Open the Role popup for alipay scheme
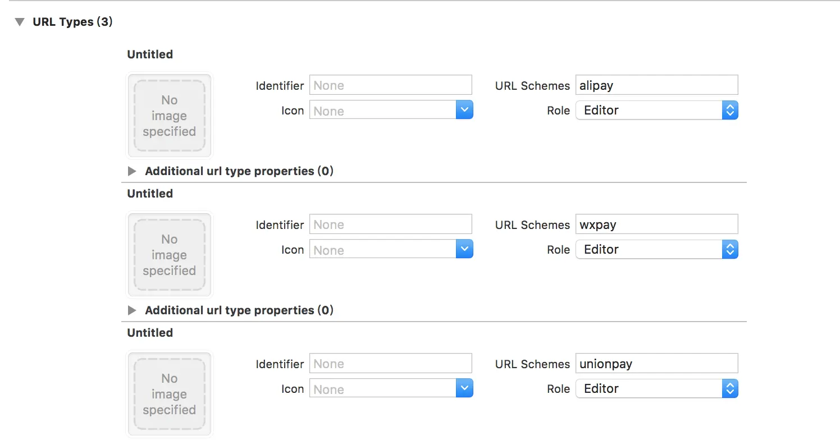 (x=657, y=110)
